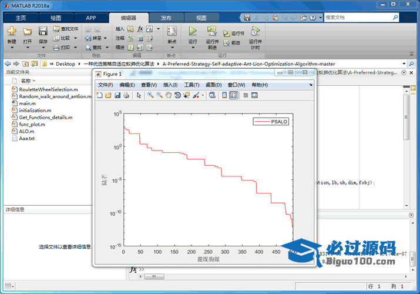Viewport: 420px width, 294px height.
Task: Click the Open (打开) folder icon
Action: 27,31
